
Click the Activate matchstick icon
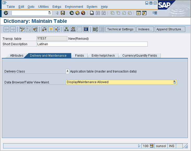(51, 29)
